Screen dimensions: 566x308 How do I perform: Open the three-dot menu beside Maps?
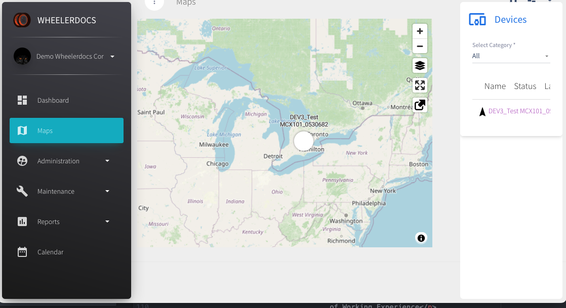[x=154, y=3]
